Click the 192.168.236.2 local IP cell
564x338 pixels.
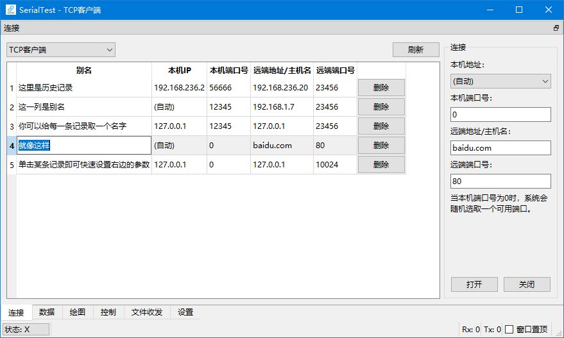pyautogui.click(x=179, y=88)
